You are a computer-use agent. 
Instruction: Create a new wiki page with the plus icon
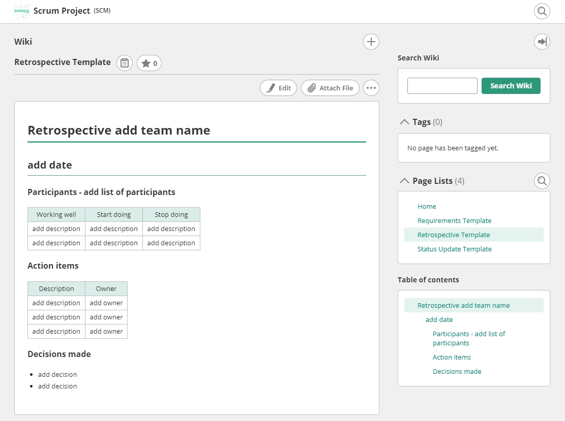click(x=371, y=42)
